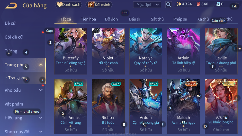Open the Mặc định sort dropdown

coord(147,5)
